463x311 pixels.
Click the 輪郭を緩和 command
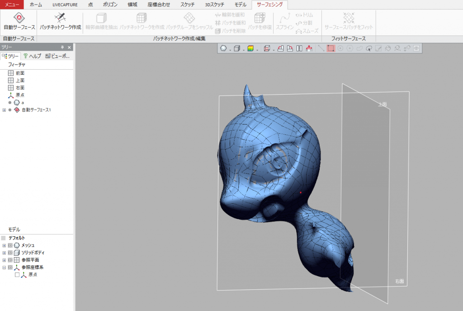pyautogui.click(x=230, y=15)
